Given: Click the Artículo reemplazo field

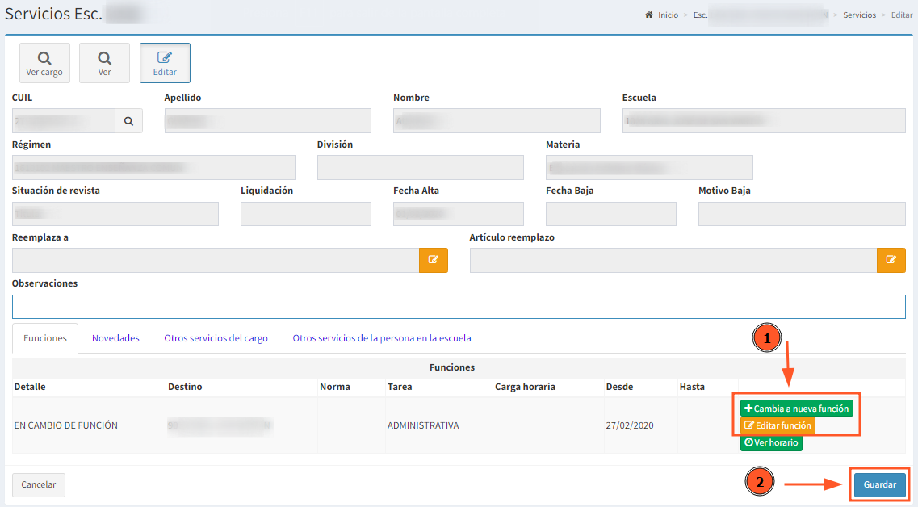Looking at the screenshot, I should (x=673, y=261).
